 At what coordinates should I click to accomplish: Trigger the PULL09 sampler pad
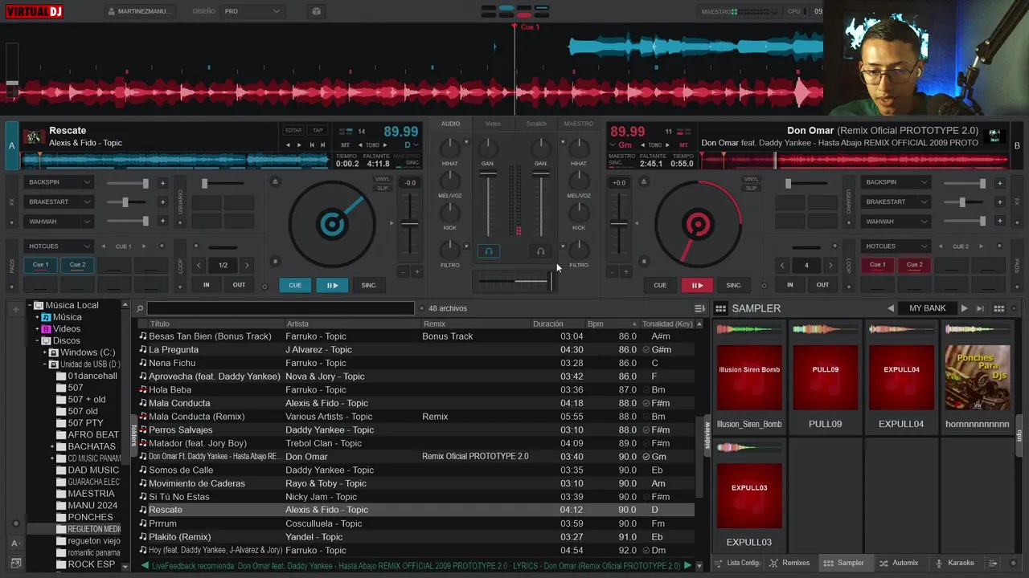pos(825,377)
